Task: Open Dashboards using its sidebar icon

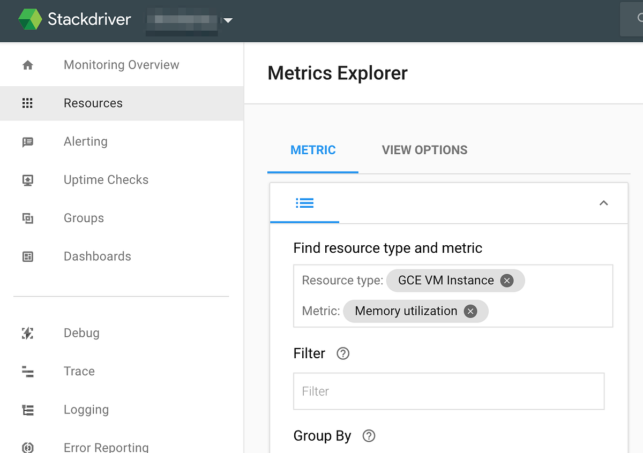Action: pos(27,256)
